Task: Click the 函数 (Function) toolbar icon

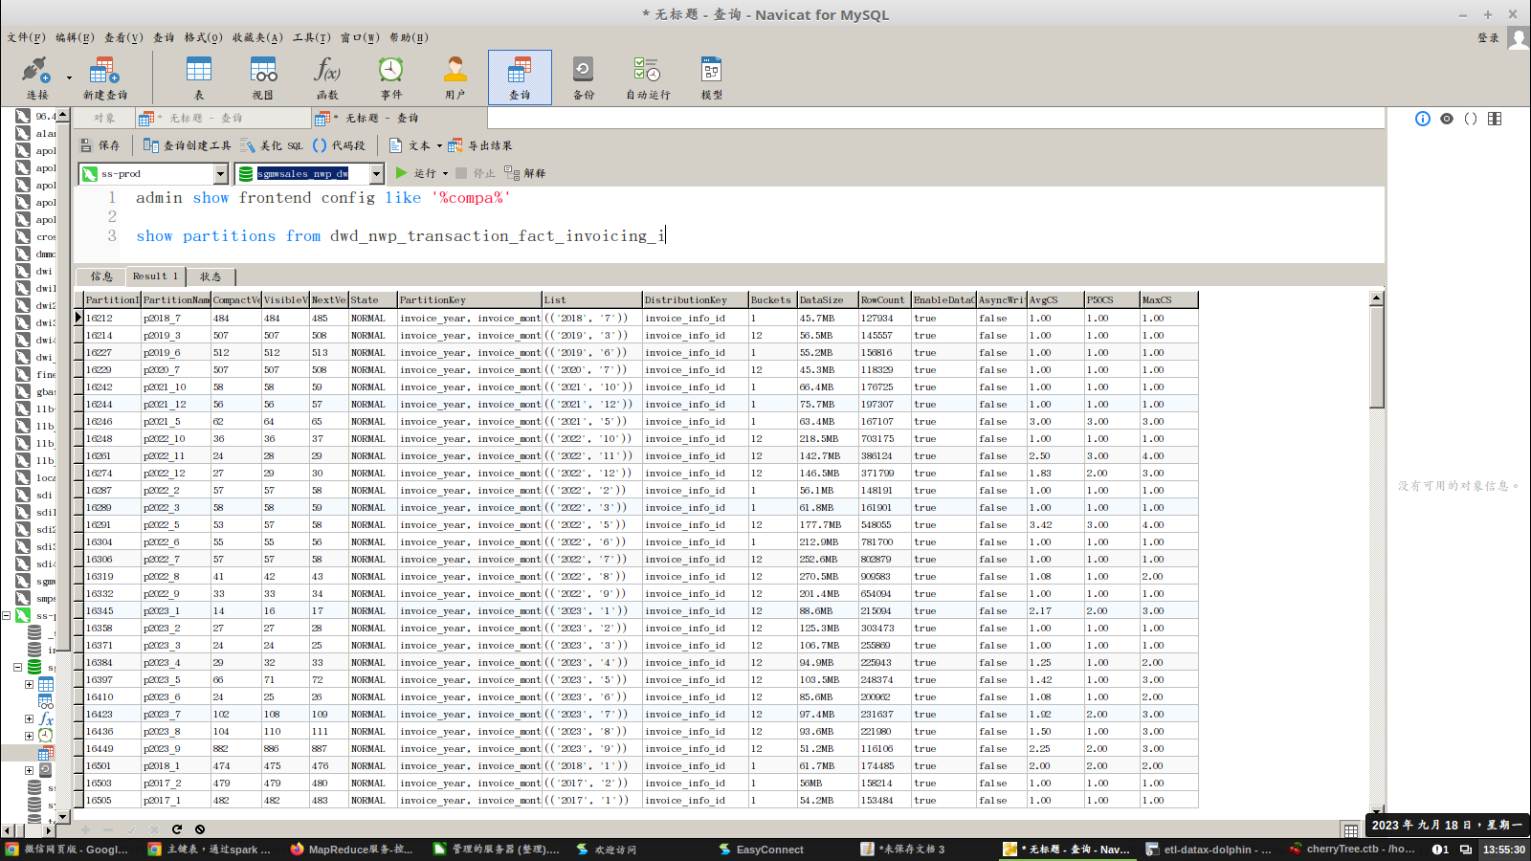Action: 327,77
